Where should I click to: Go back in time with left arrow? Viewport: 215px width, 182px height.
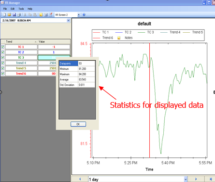coord(80,179)
